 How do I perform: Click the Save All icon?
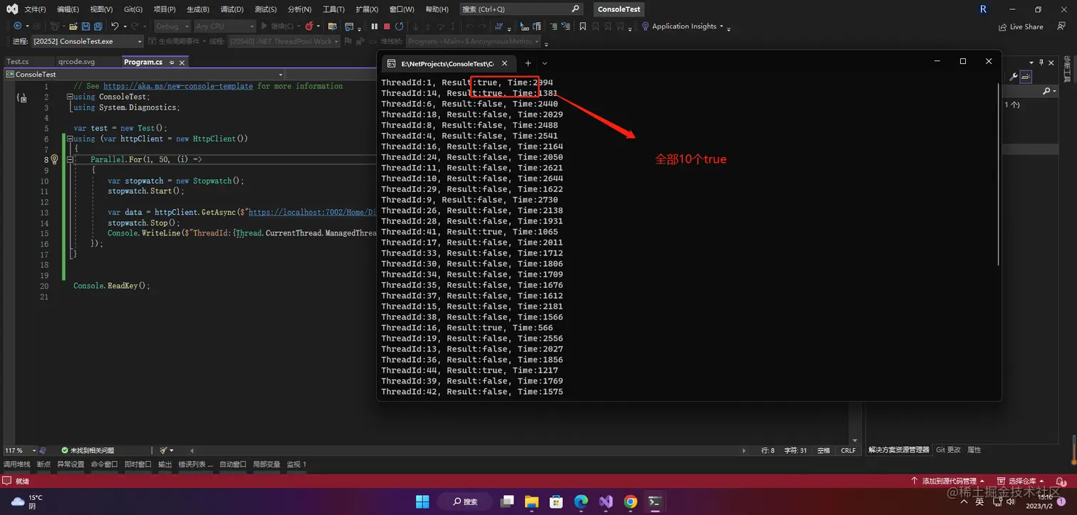(x=98, y=26)
